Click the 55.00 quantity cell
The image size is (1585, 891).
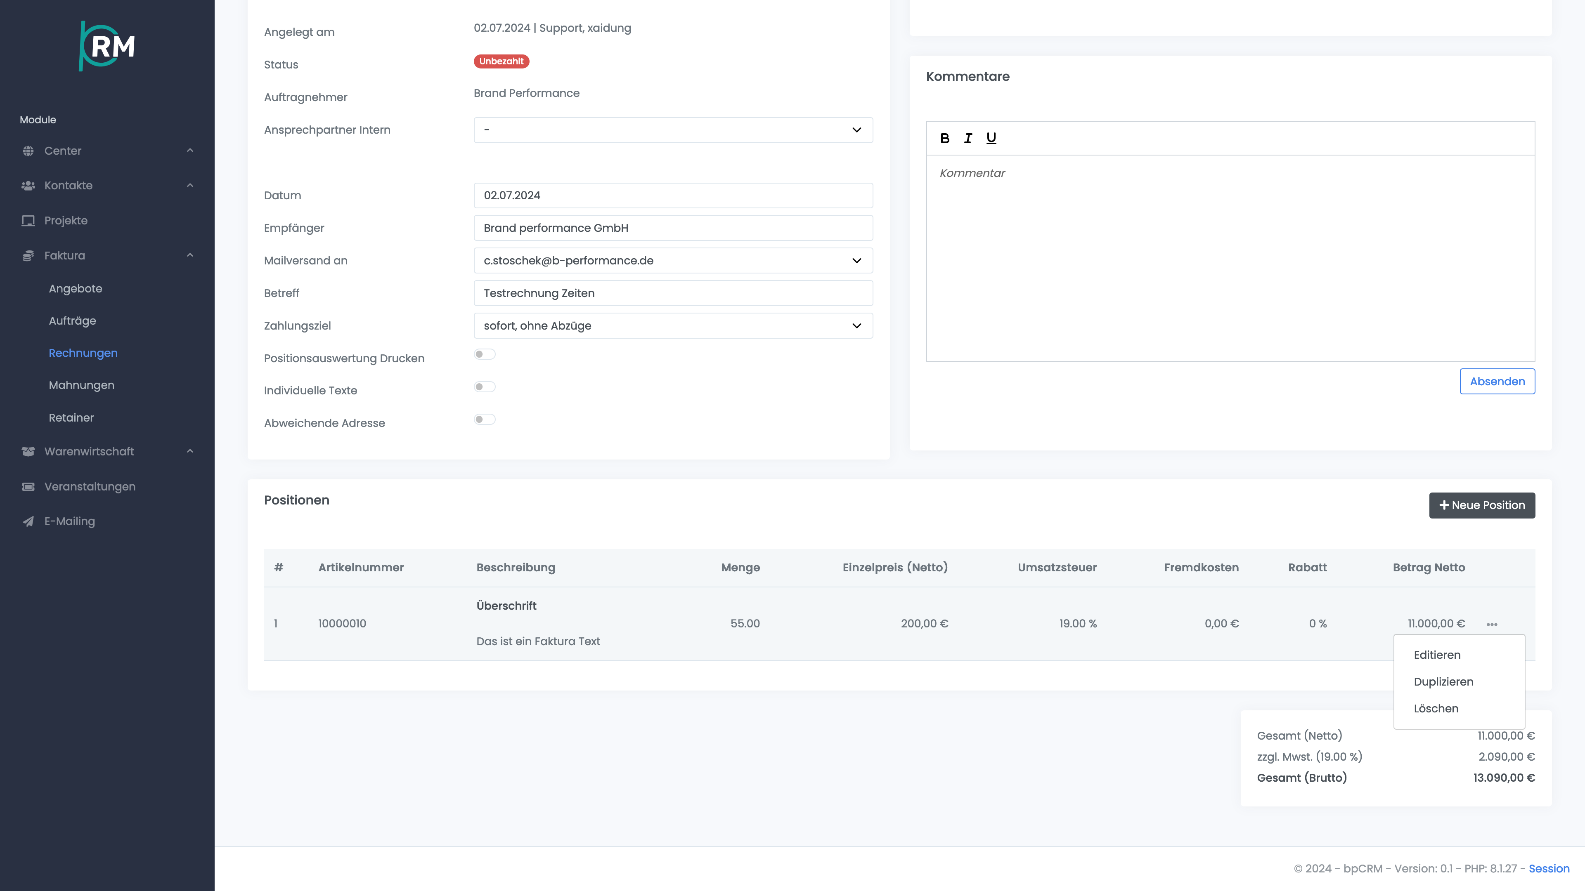point(745,624)
